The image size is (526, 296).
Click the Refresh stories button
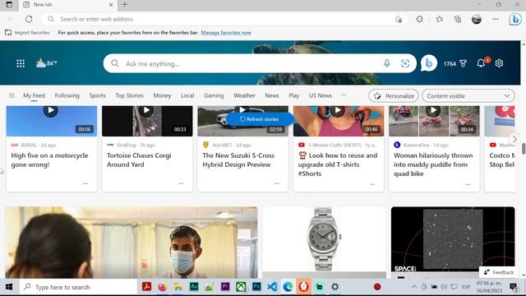tap(260, 119)
